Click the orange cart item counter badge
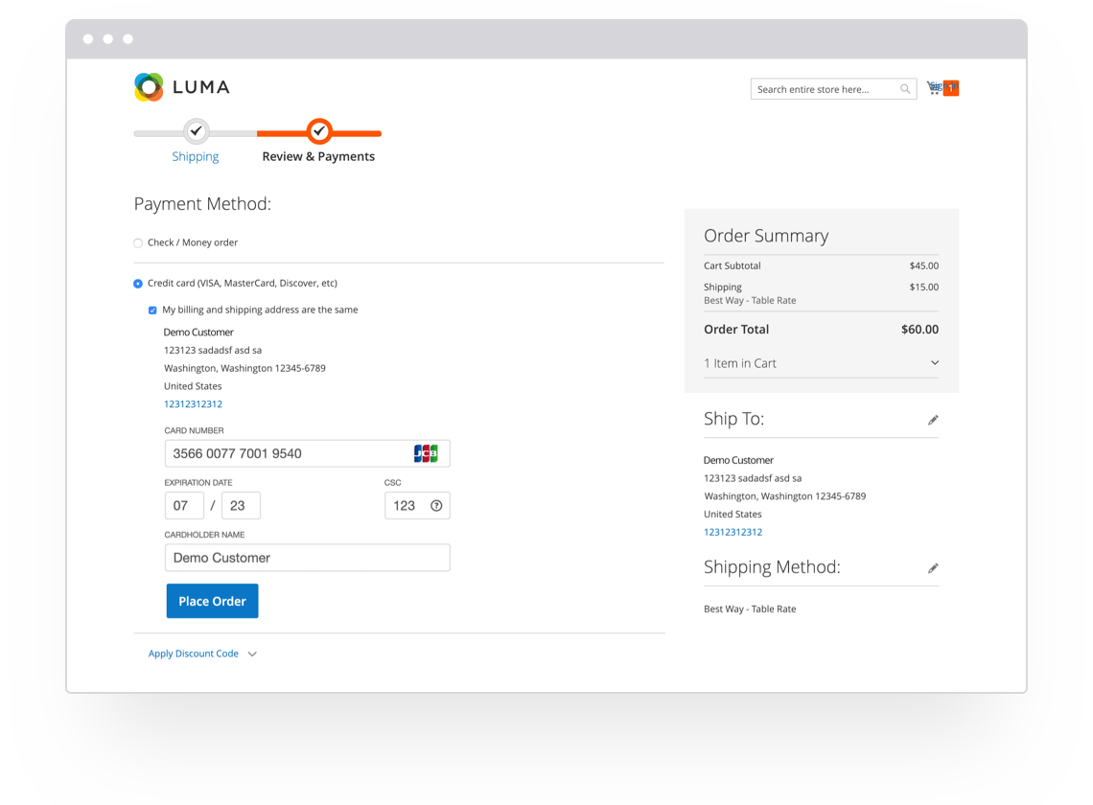The image size is (1093, 805). pos(951,87)
